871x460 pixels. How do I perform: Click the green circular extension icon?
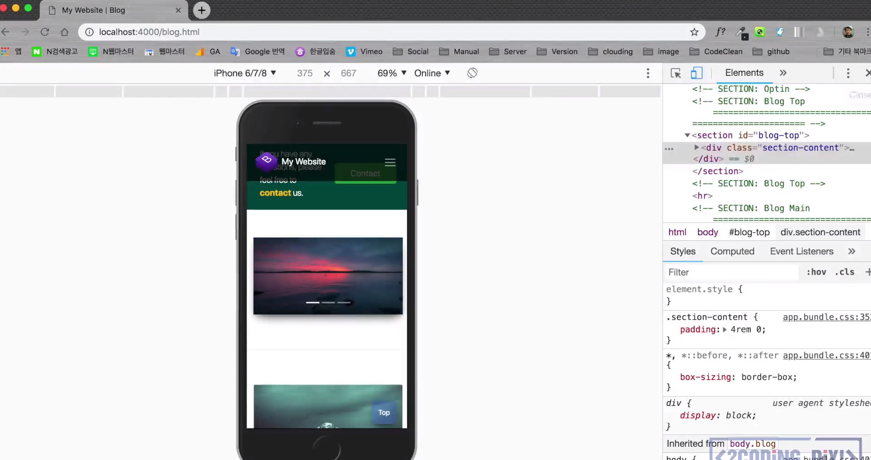[760, 32]
